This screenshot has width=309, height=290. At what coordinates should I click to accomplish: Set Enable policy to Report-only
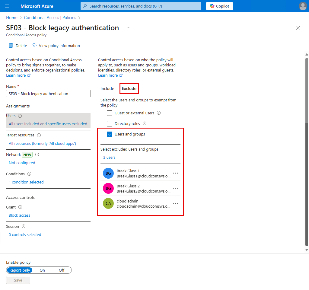click(x=20, y=270)
